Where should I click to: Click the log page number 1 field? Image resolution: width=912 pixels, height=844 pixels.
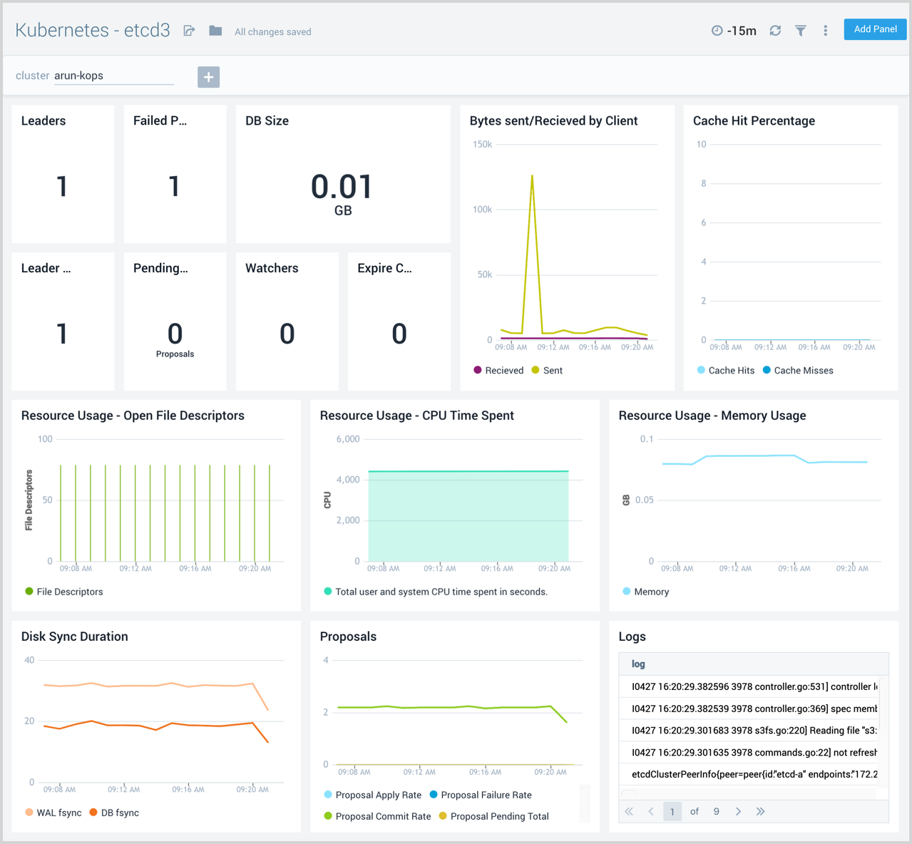672,811
